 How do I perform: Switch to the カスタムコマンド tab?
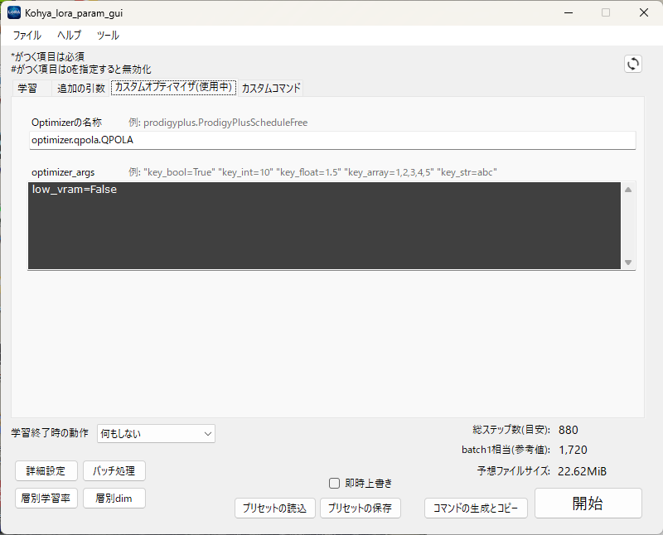(271, 89)
